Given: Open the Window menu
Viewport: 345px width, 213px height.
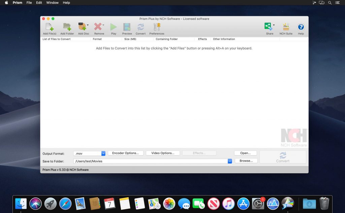Looking at the screenshot, I should 52,3.
